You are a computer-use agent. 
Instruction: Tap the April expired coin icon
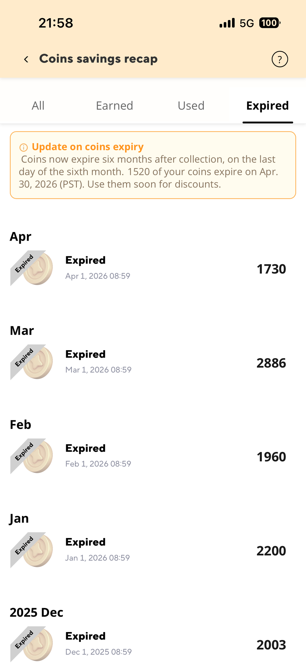[32, 268]
